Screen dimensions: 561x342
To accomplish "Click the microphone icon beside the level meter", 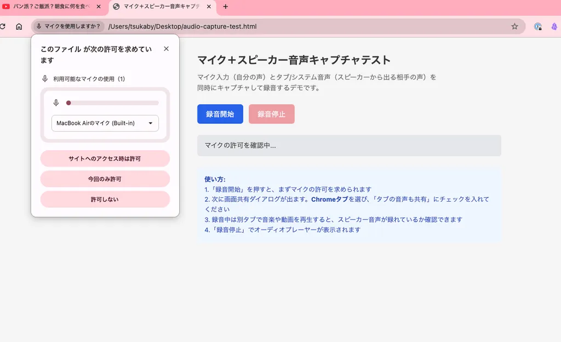I will pos(56,102).
